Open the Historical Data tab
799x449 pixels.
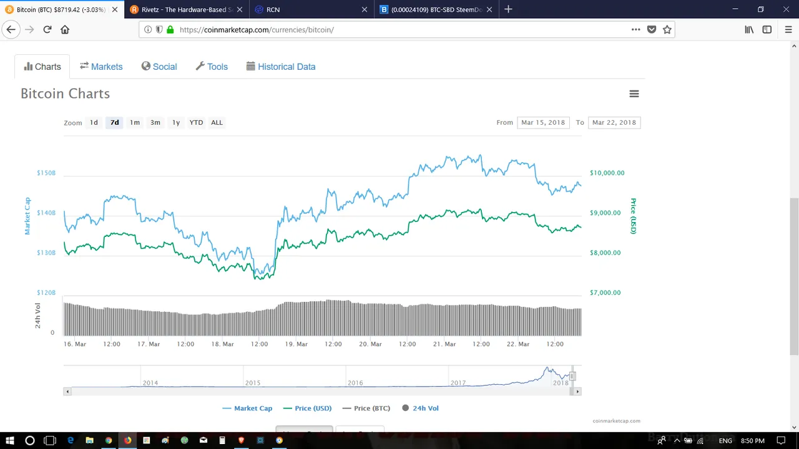tap(281, 67)
